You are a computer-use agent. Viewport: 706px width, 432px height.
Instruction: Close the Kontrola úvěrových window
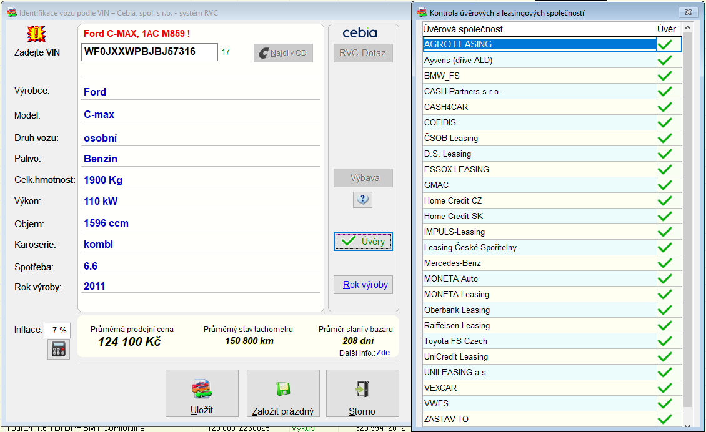[688, 12]
